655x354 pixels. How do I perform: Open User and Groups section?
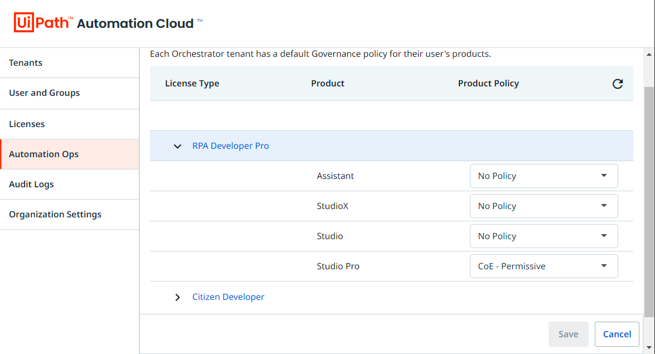pos(69,93)
